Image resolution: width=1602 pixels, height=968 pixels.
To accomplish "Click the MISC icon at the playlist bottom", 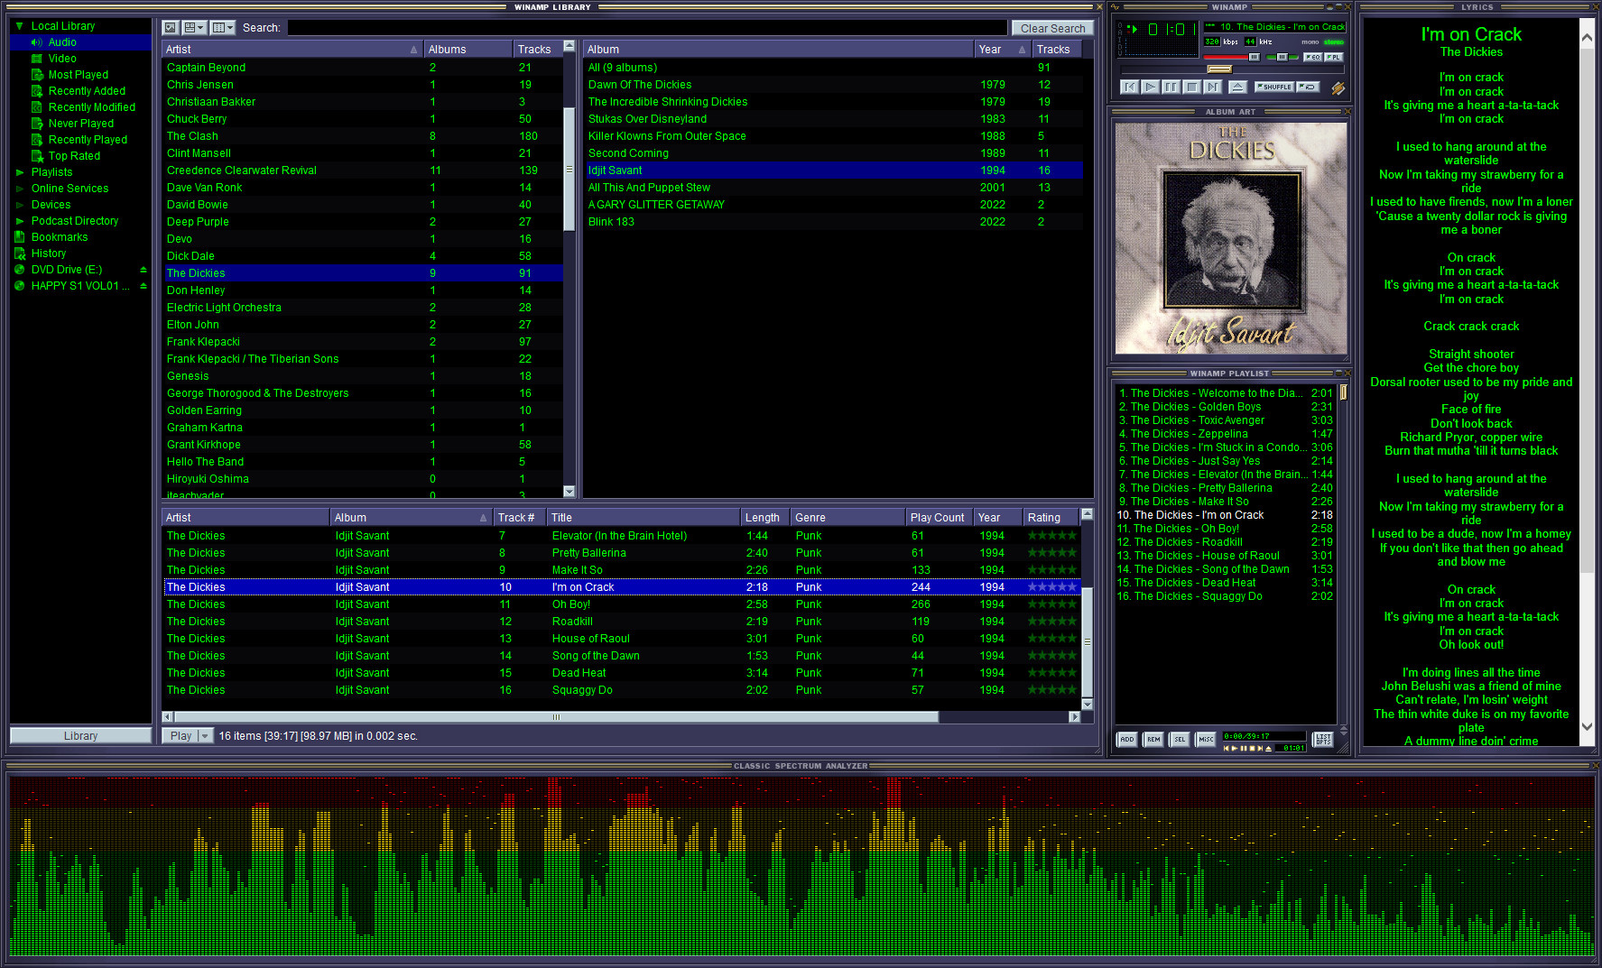I will pos(1207,739).
